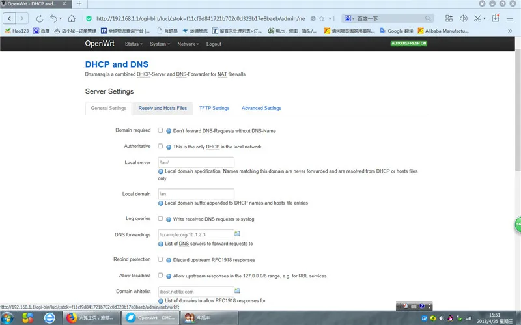
Task: Click the add icon beside Domain whitelist
Action: pos(237,290)
